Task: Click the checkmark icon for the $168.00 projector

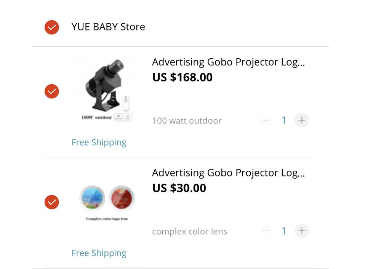Action: [x=52, y=91]
